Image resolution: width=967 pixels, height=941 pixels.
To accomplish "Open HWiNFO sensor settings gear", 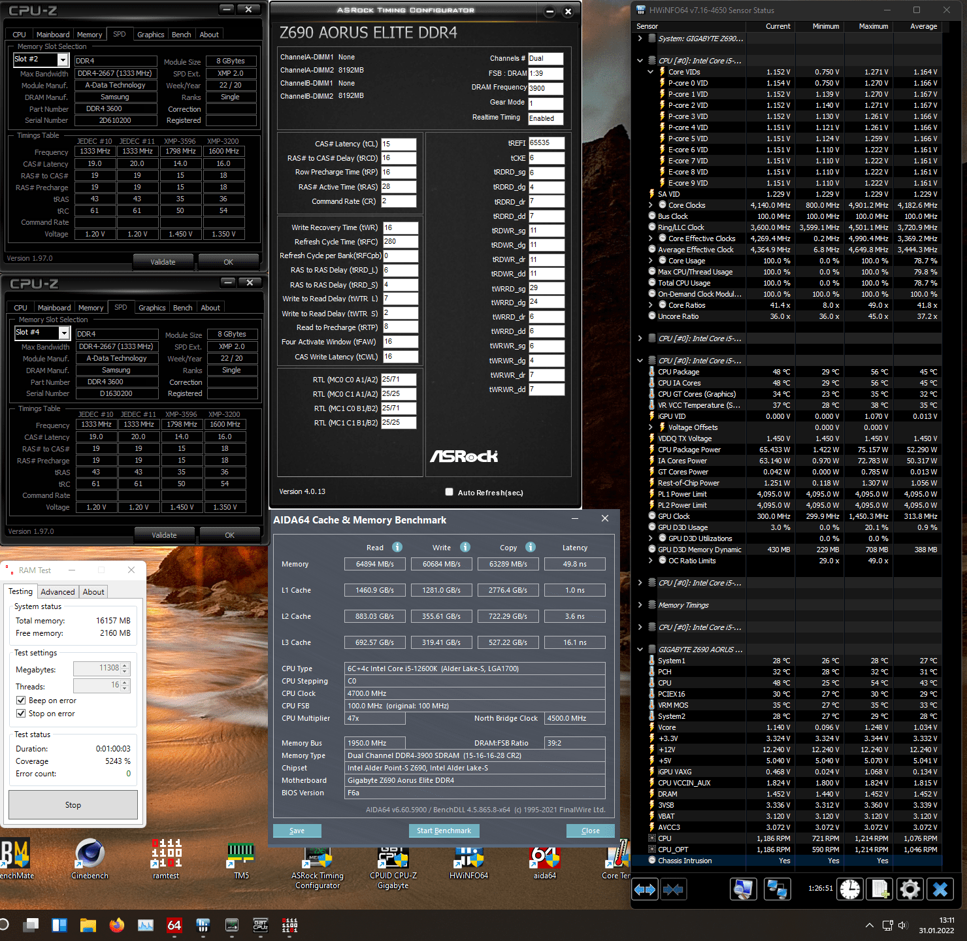I will tap(910, 889).
